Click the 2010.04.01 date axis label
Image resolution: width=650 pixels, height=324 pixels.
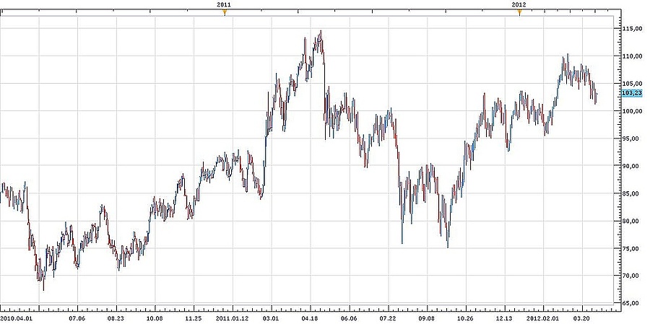coord(17,317)
